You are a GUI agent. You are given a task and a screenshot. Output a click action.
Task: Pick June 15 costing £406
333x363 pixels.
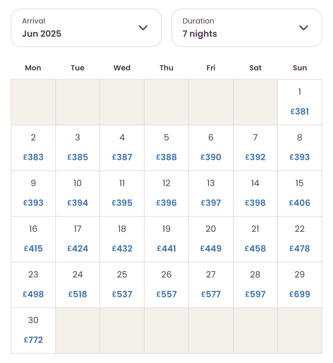[300, 193]
